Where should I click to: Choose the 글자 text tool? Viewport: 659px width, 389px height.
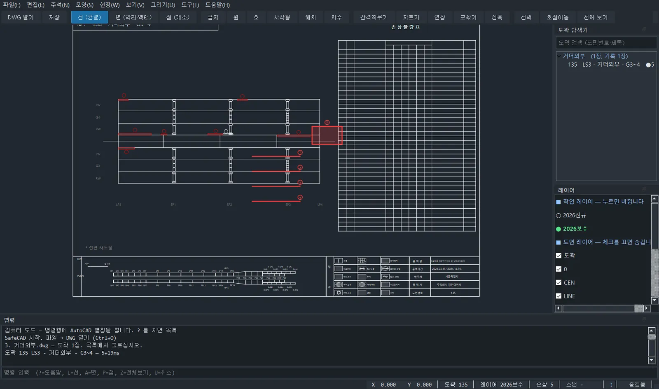[x=213, y=17]
